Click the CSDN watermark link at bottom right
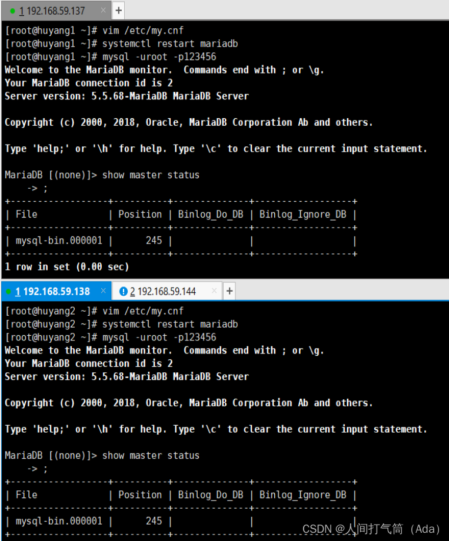 (371, 529)
